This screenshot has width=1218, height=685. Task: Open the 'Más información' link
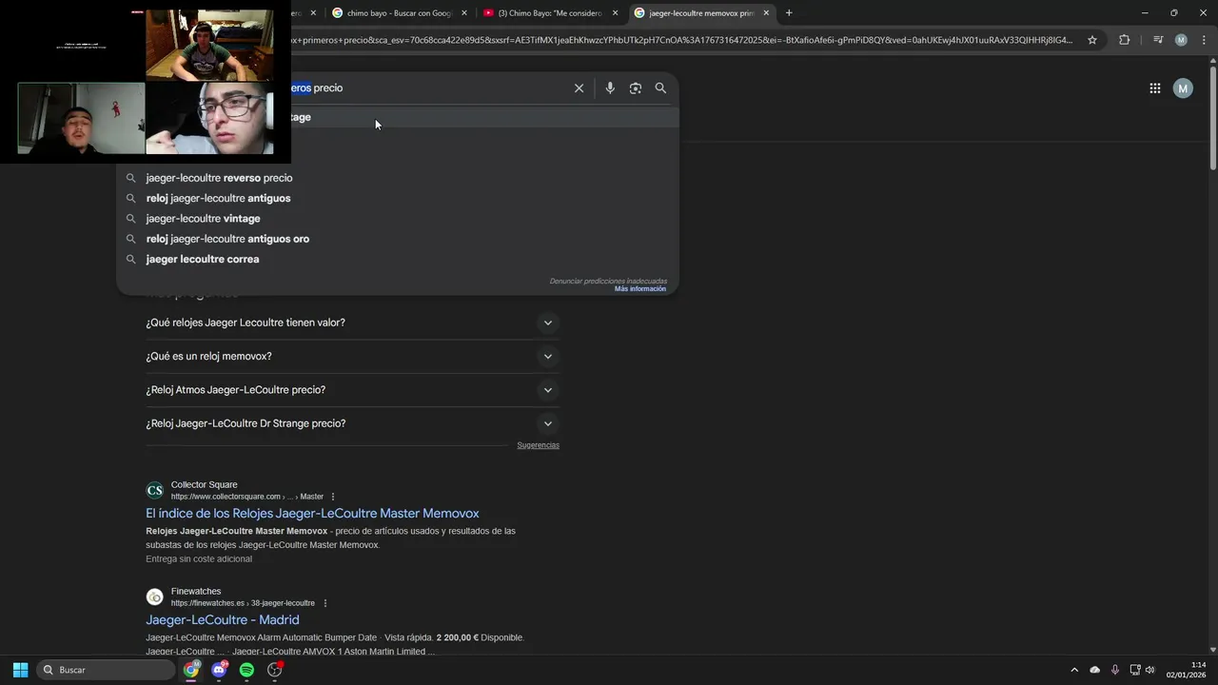[x=640, y=288]
